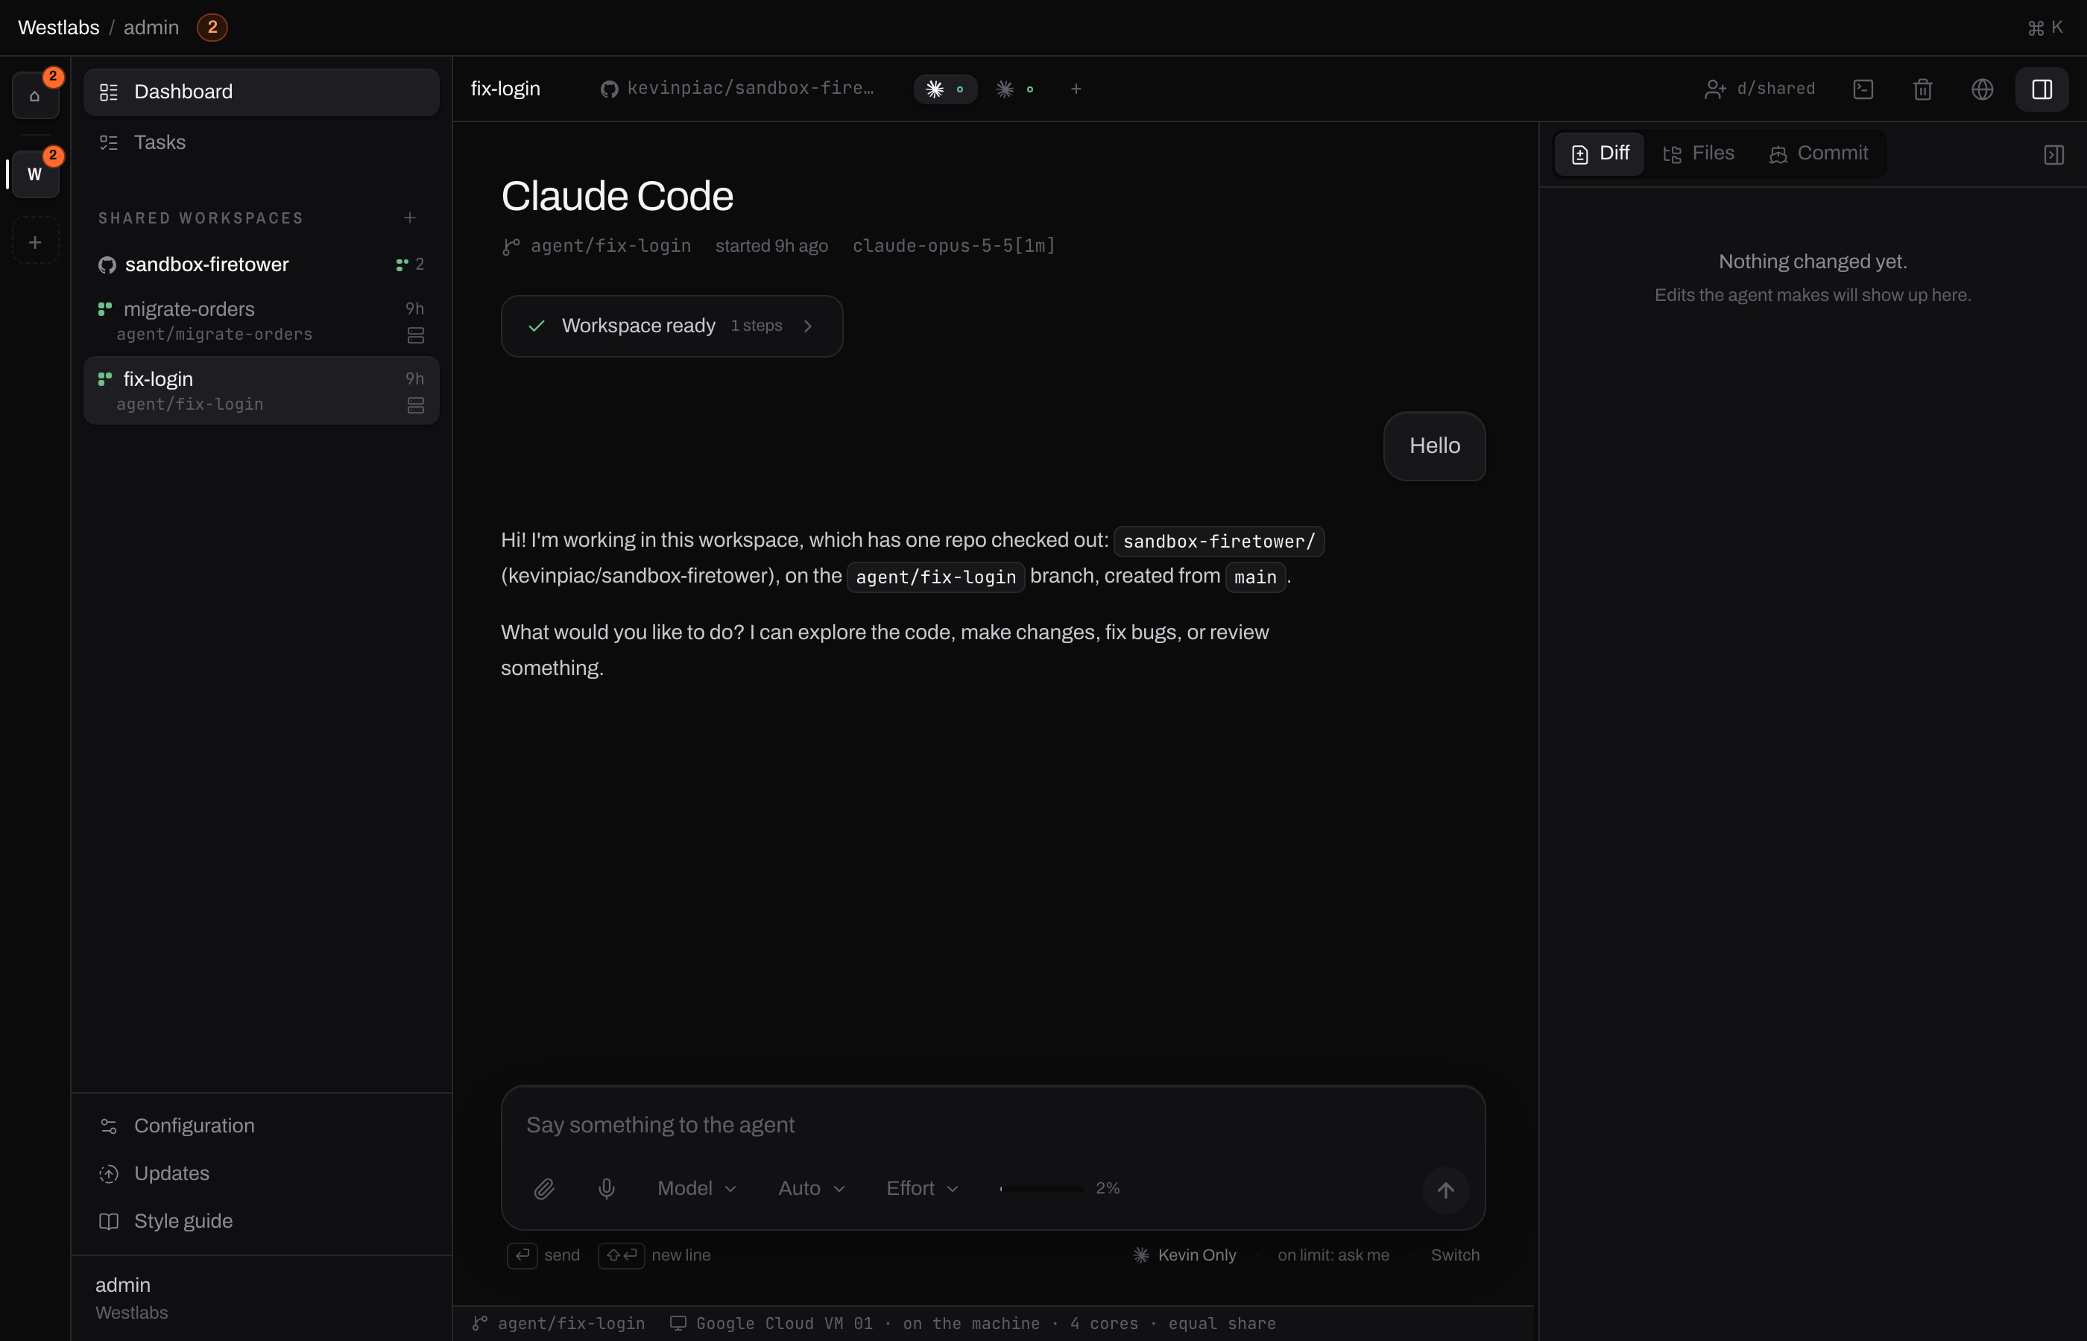
Task: Click the Kevin Only account label
Action: [x=1184, y=1255]
